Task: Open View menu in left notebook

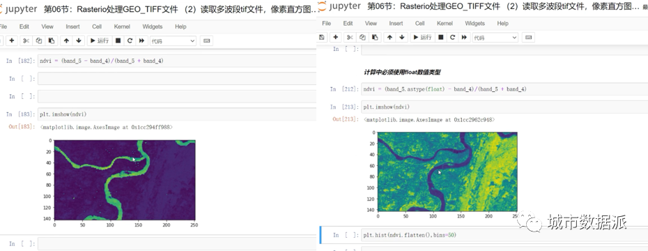Action: pos(47,26)
